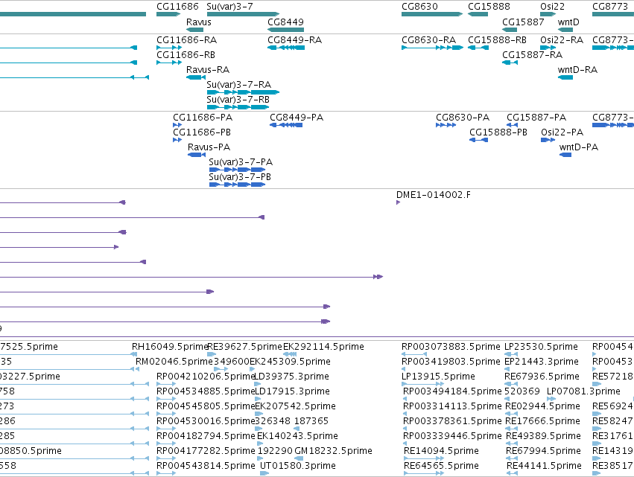Open transcript CG11686-RA label
The image size is (634, 477).
click(187, 40)
